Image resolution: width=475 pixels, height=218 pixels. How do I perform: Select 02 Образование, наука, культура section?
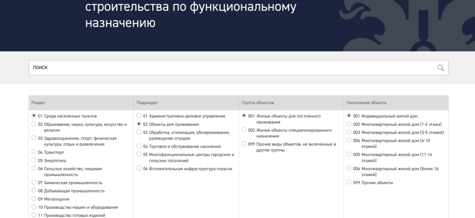coord(34,124)
